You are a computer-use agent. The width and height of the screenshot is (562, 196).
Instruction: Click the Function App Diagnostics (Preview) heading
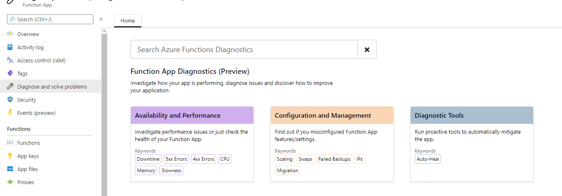coord(190,71)
